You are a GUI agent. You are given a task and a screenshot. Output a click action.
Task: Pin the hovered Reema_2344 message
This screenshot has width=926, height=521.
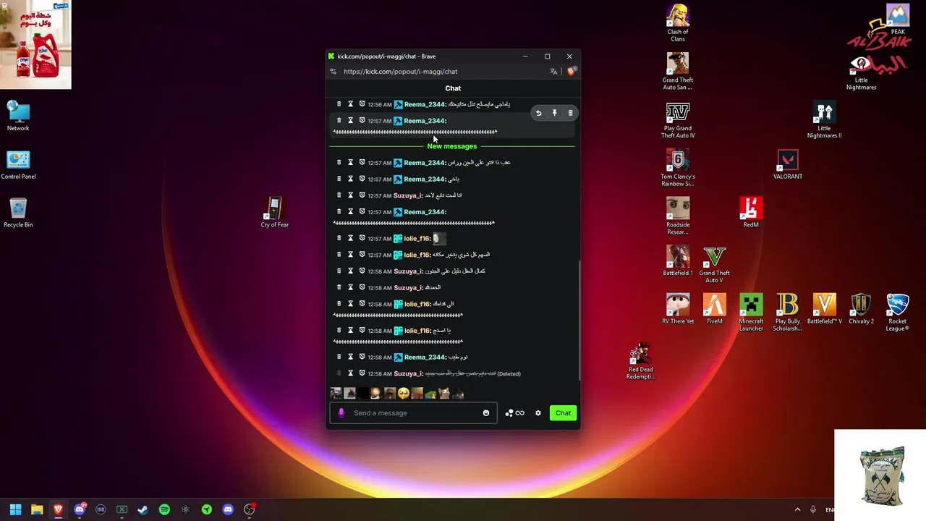click(554, 113)
